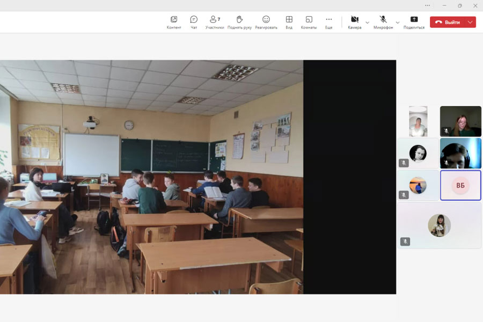Image resolution: width=483 pixels, height=322 pixels.
Task: Select the participant tile with sunset avatar
Action: coord(418,185)
